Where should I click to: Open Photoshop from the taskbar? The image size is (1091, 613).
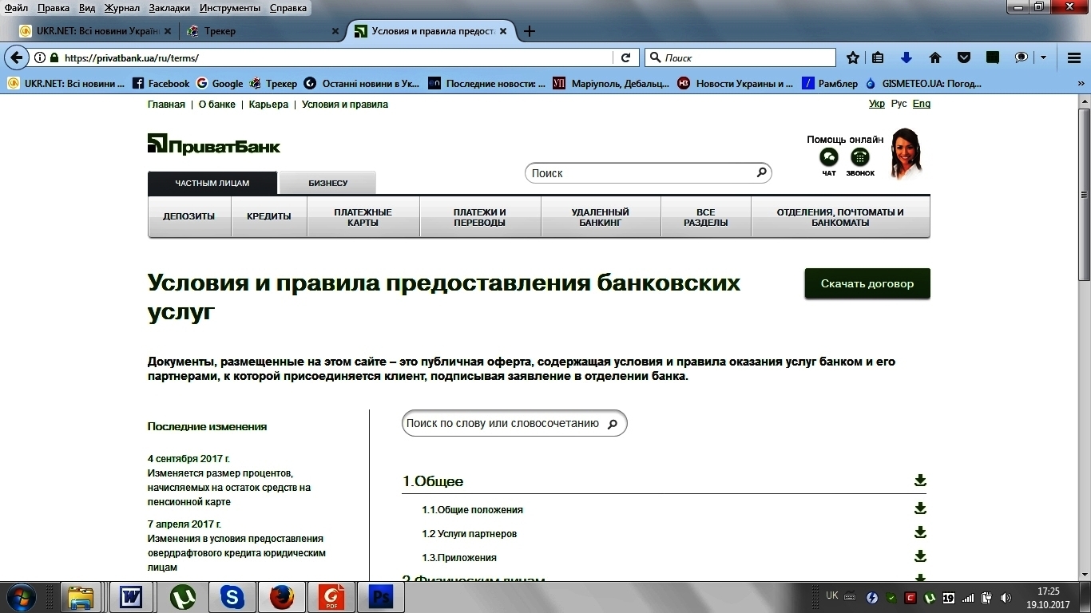pos(381,596)
